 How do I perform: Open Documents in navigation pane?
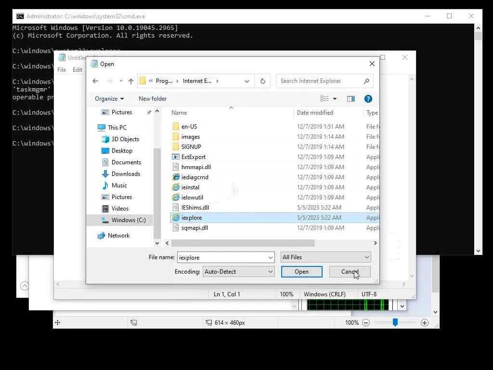pyautogui.click(x=126, y=162)
